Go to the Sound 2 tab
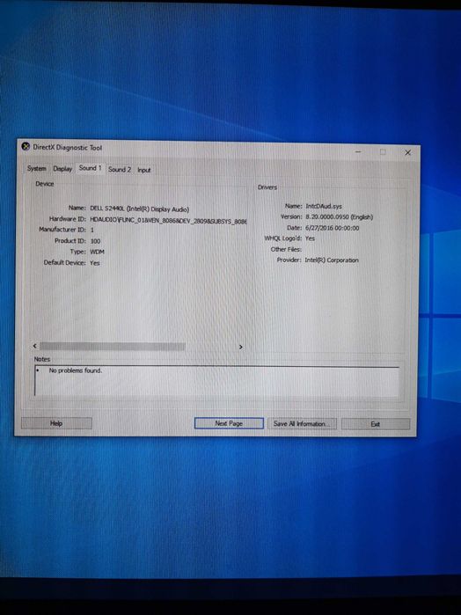 pyautogui.click(x=120, y=170)
